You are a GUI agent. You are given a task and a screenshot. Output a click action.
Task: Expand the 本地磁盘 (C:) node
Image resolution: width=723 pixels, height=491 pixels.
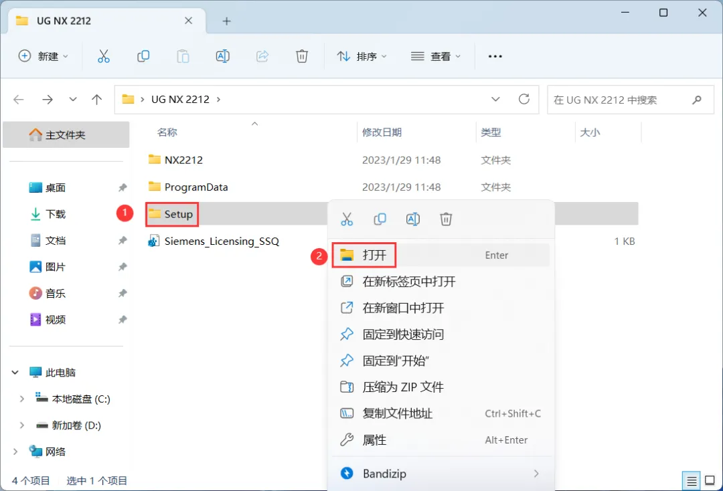click(x=21, y=399)
